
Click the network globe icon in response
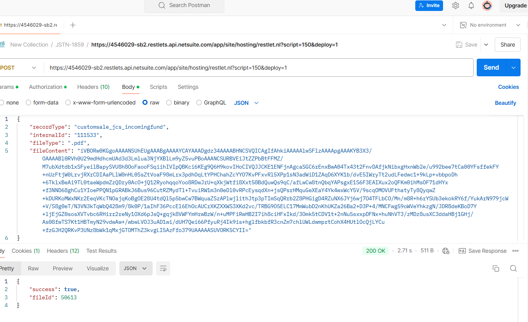(x=445, y=251)
